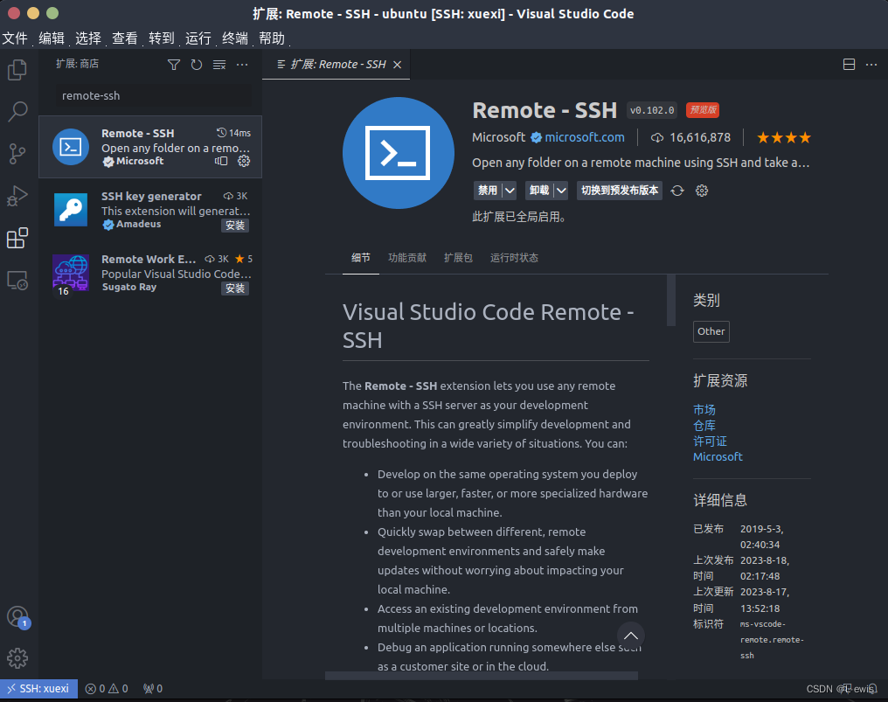Open the 终端 menu
Image resolution: width=888 pixels, height=702 pixels.
[235, 38]
